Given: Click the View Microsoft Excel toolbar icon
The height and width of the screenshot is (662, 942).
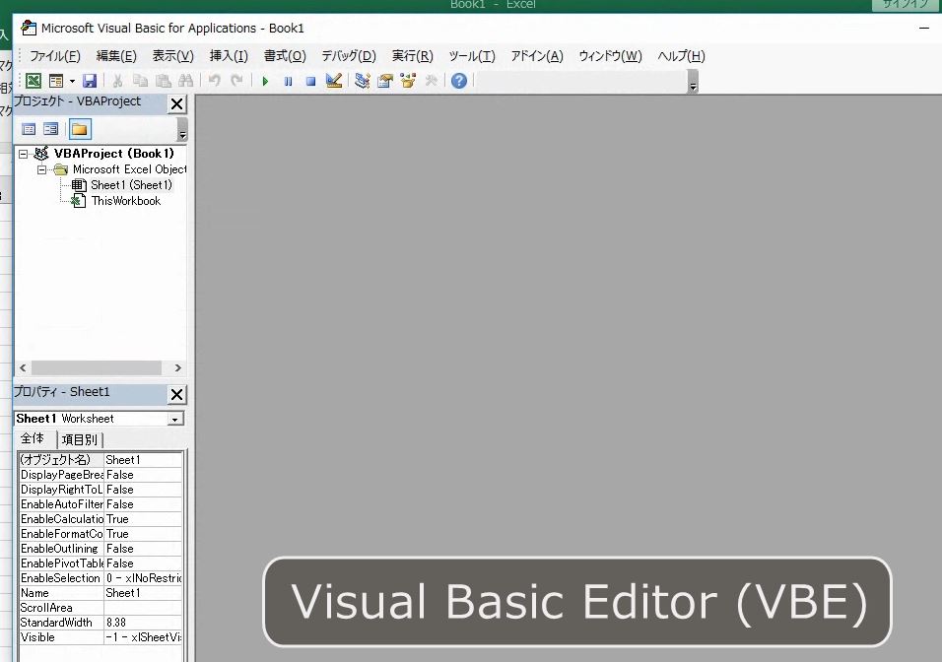Looking at the screenshot, I should click(34, 81).
